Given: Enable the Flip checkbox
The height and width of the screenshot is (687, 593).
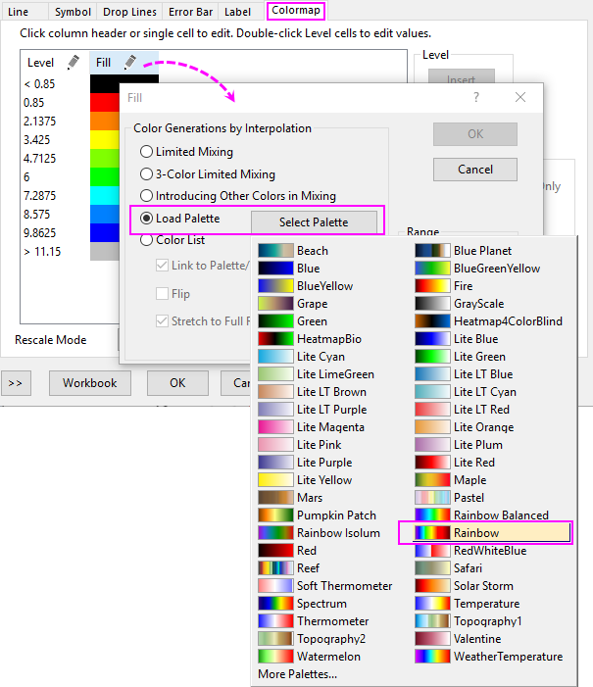Looking at the screenshot, I should click(162, 294).
